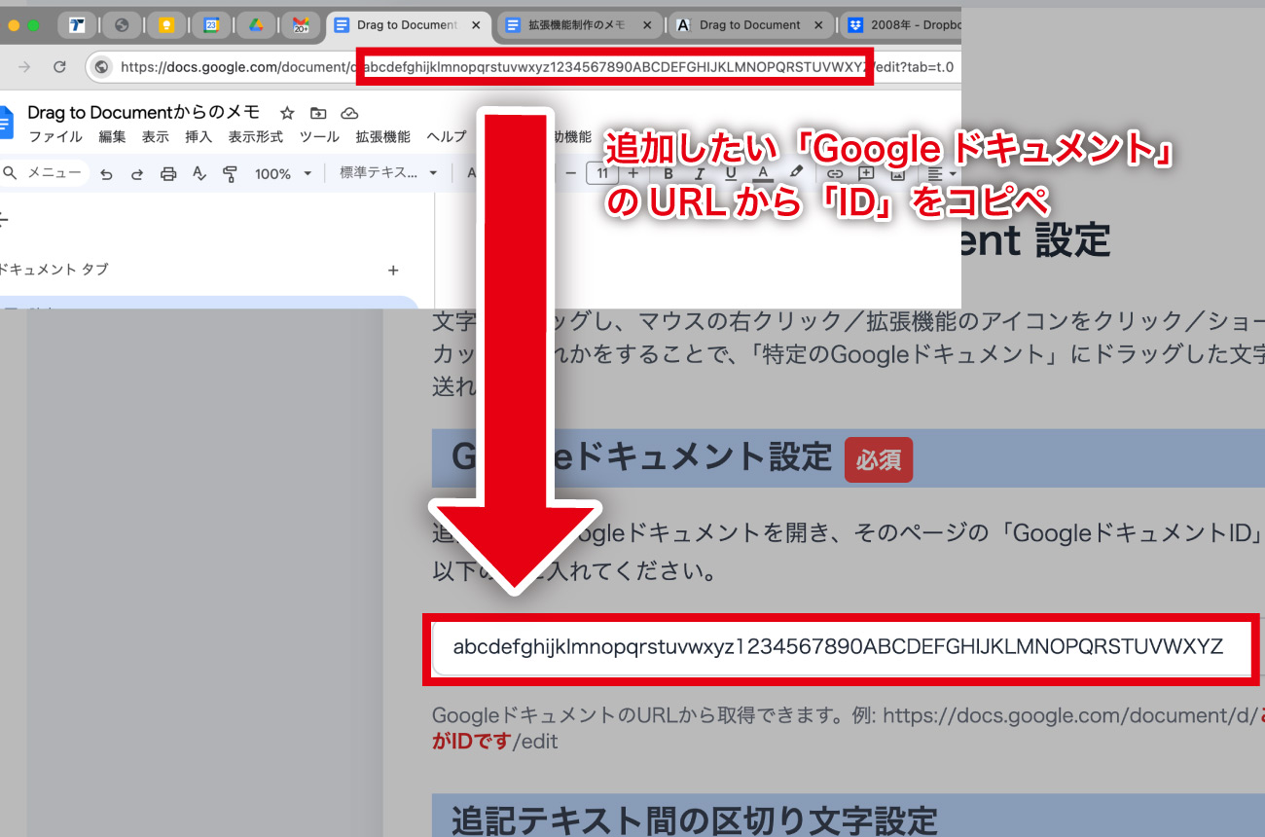Open the 100% zoom dropdown

(x=283, y=174)
